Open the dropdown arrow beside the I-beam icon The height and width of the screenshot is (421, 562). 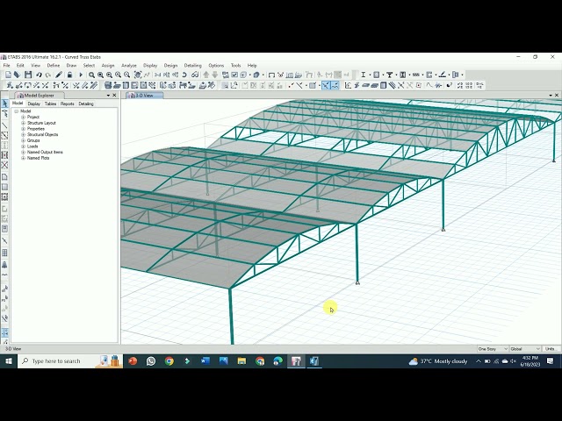pos(370,75)
